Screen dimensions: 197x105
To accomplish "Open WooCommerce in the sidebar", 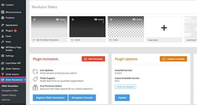I will click(13, 12).
